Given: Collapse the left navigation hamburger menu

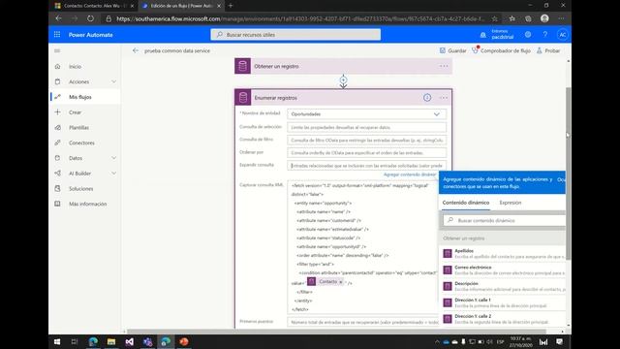Looking at the screenshot, I should tap(57, 50).
